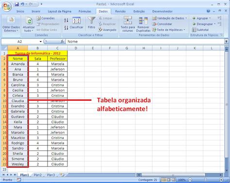Open the Revisão ribbon tab
Viewport: 230px width, 183px height.
click(x=120, y=11)
